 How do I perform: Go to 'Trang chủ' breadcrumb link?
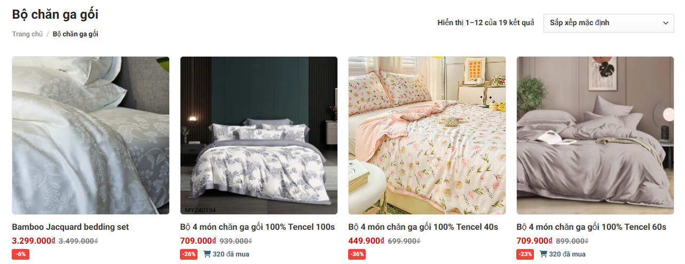tap(27, 34)
